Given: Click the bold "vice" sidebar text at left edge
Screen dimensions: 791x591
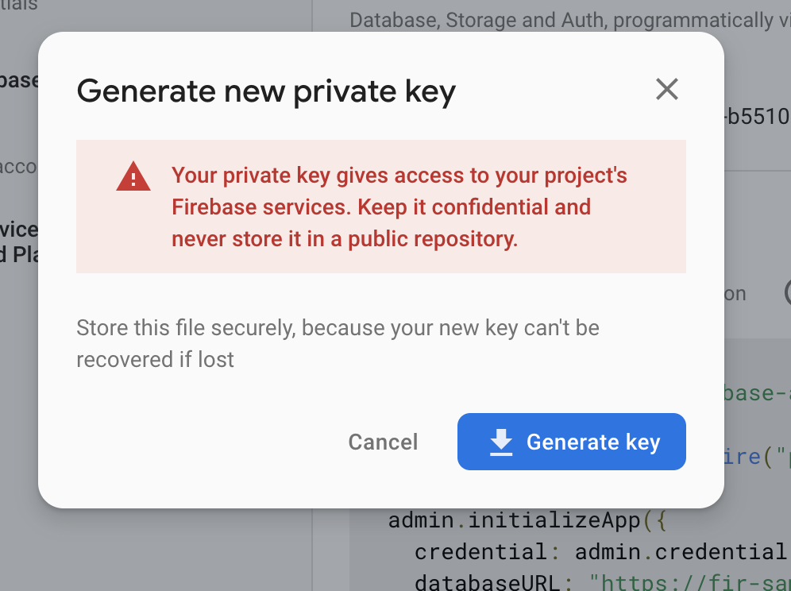Looking at the screenshot, I should pyautogui.click(x=18, y=230).
